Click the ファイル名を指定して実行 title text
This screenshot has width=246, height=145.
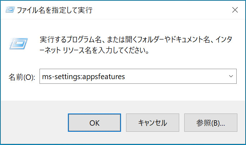click(55, 10)
